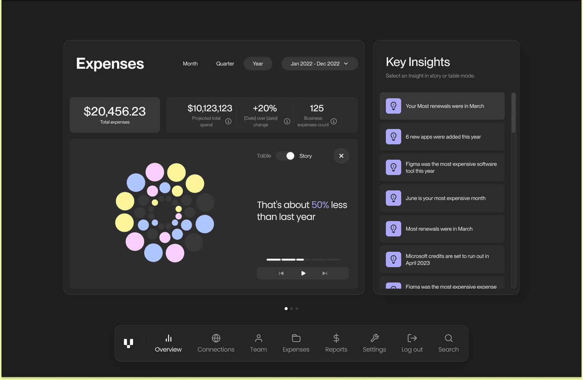Click the $10,123,123 projected spend value

(210, 108)
